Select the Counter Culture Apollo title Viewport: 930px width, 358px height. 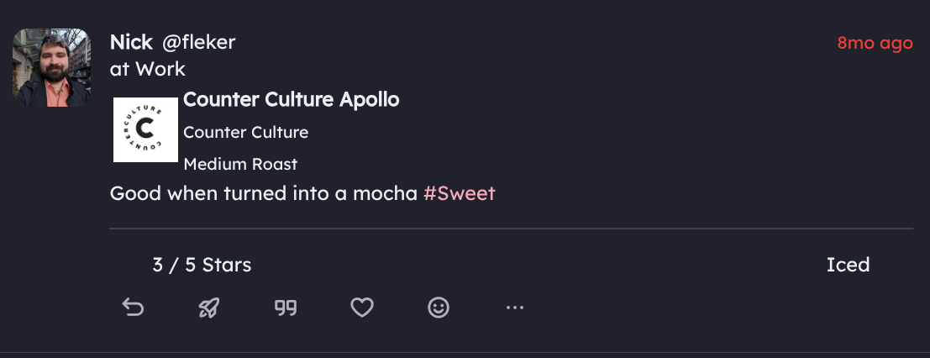291,100
